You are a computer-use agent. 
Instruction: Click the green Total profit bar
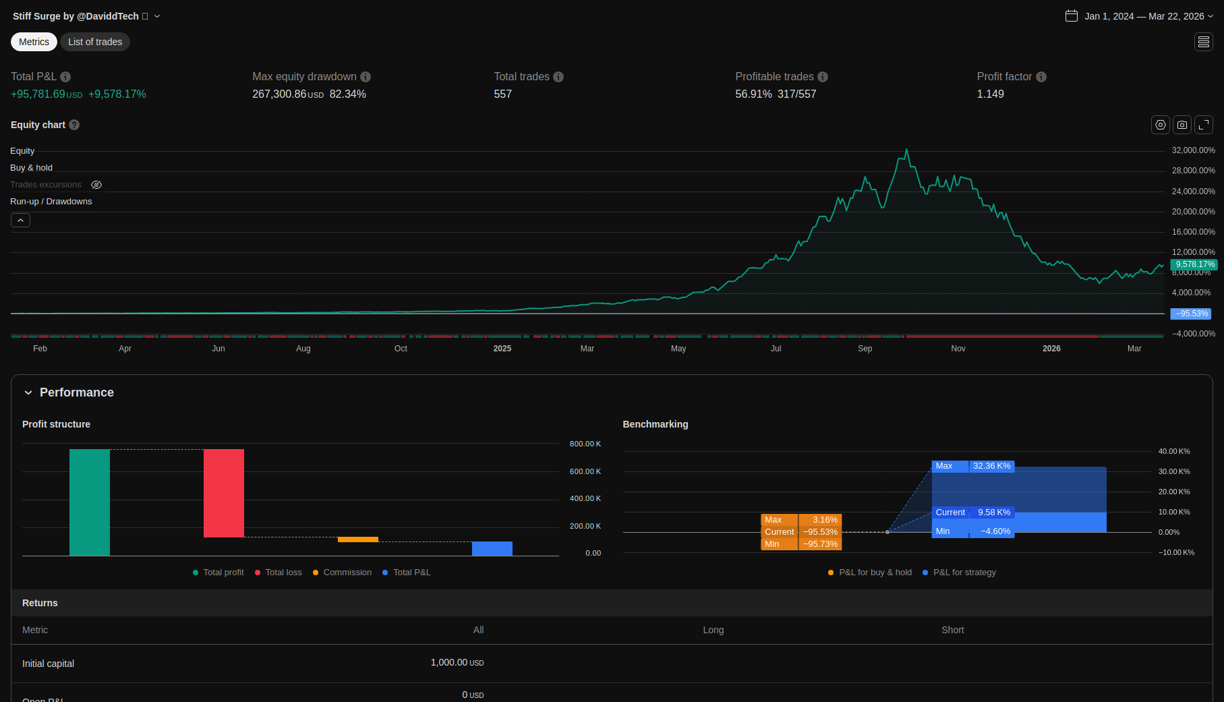pyautogui.click(x=90, y=502)
